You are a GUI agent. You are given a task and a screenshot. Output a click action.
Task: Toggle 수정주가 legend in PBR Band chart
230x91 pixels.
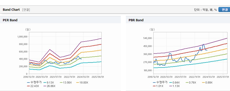[x=160, y=82]
